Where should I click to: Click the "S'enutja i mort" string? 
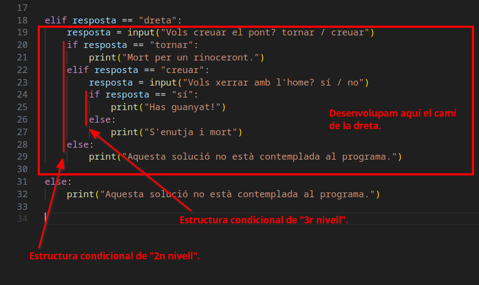[191, 132]
